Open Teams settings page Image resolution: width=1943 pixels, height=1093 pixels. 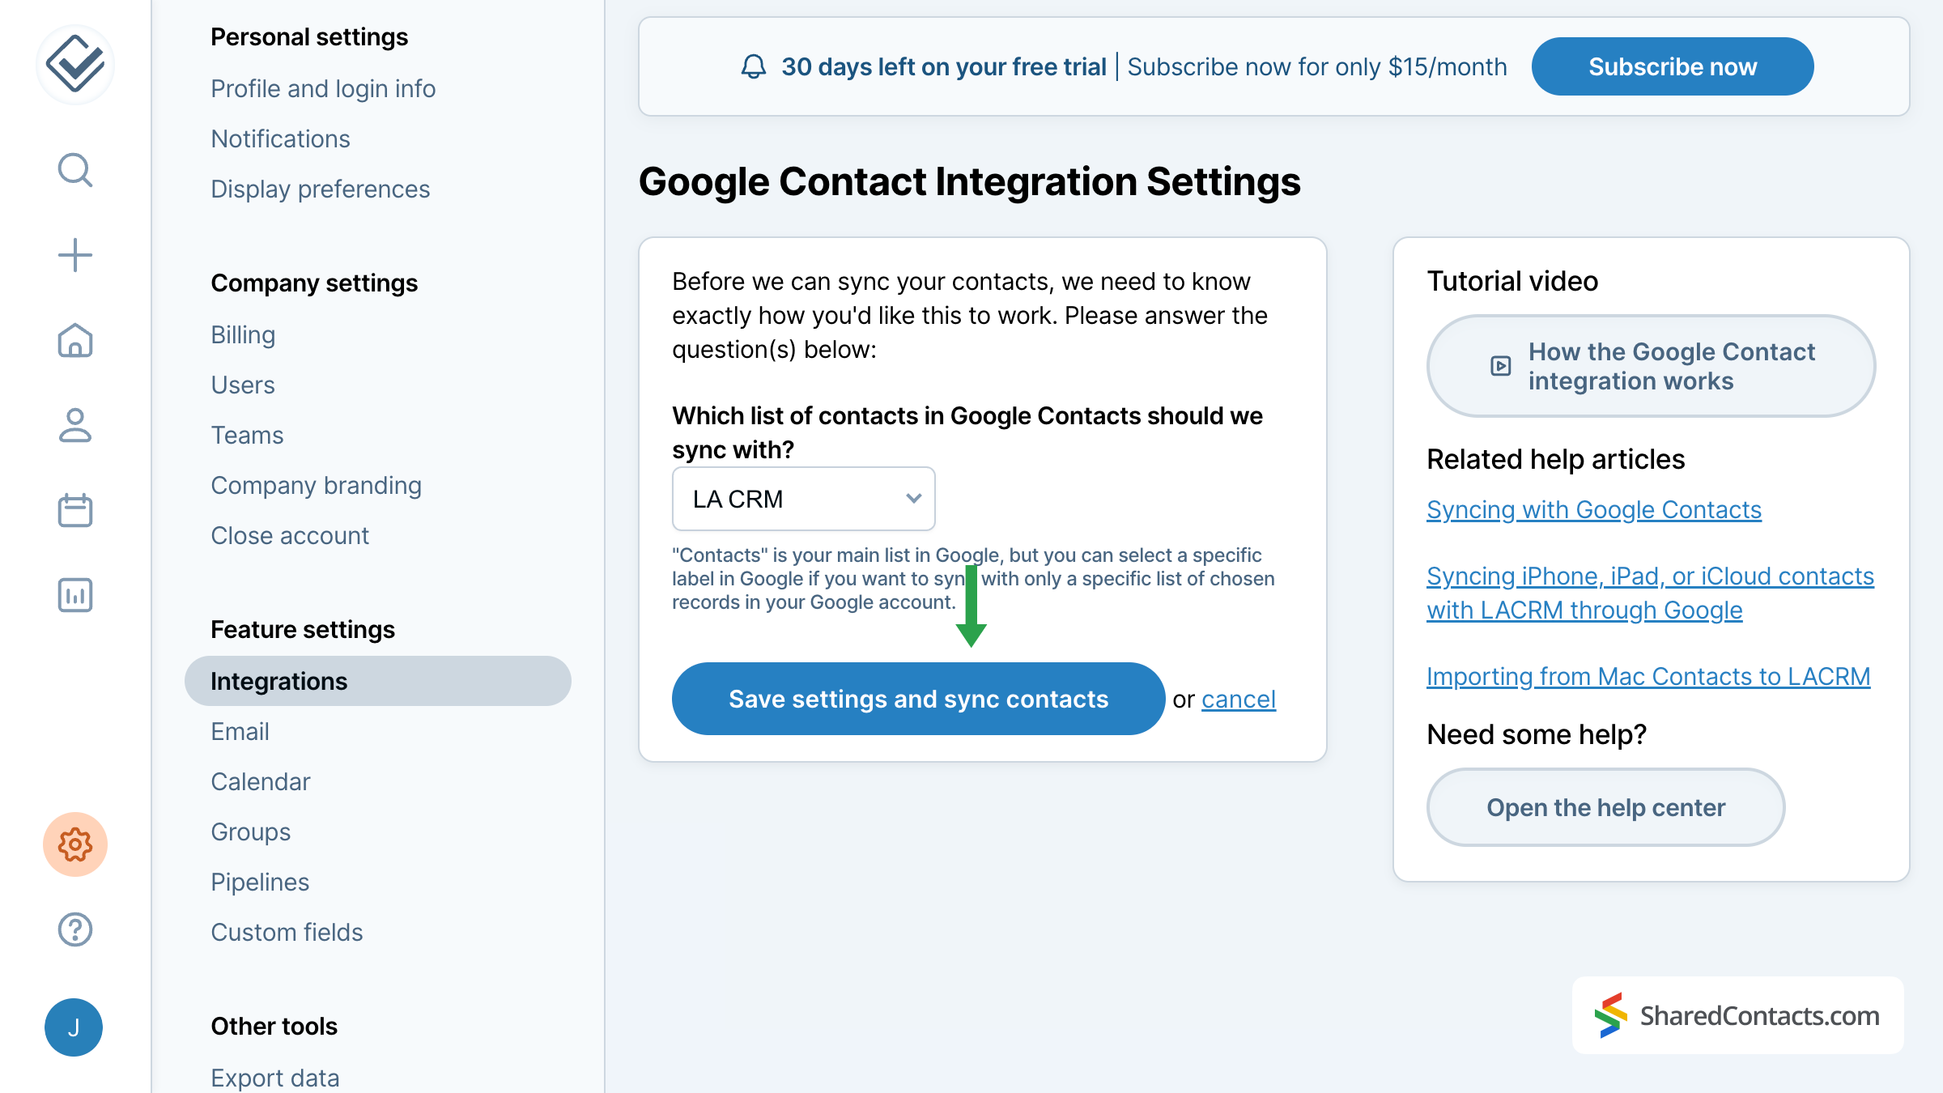click(247, 435)
